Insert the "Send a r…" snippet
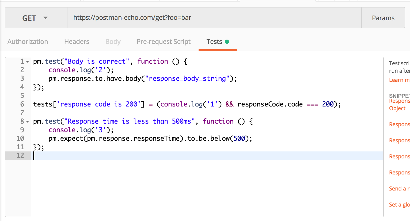The image size is (410, 221). pyautogui.click(x=399, y=189)
